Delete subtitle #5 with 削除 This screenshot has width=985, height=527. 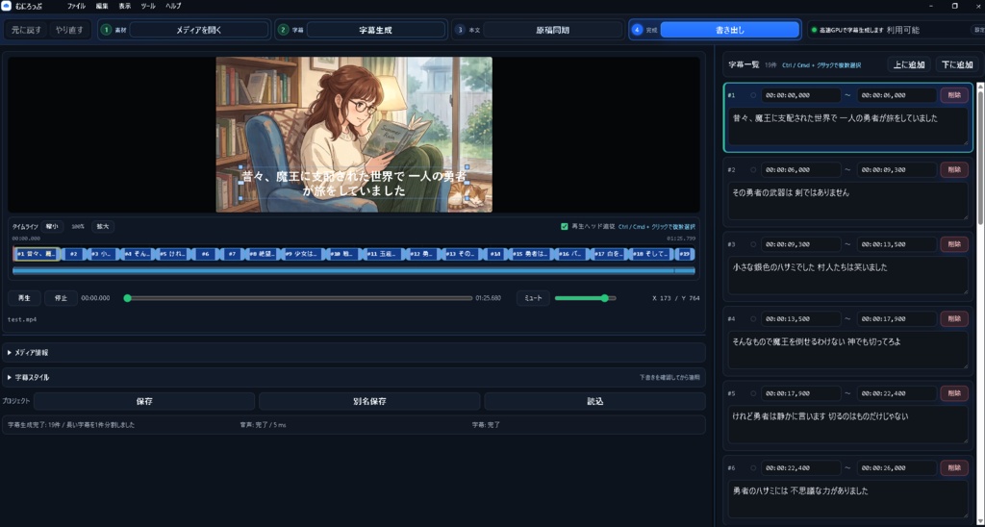(953, 393)
